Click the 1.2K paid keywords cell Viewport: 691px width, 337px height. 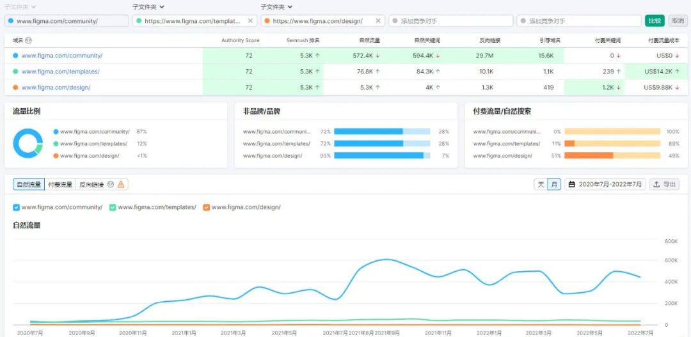click(x=608, y=88)
